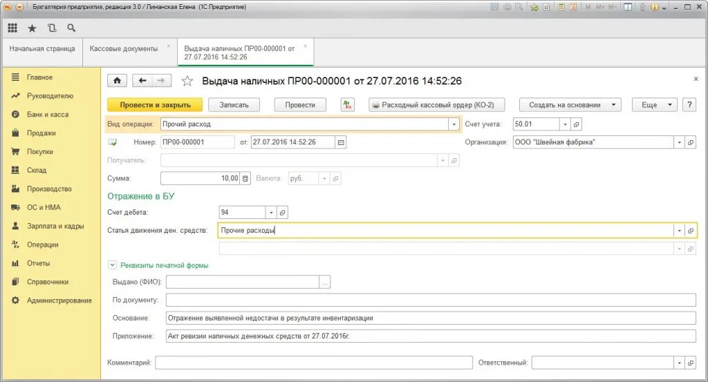The height and width of the screenshot is (382, 708).
Task: Expand Статья движения ден. средств dropdown
Action: click(680, 231)
